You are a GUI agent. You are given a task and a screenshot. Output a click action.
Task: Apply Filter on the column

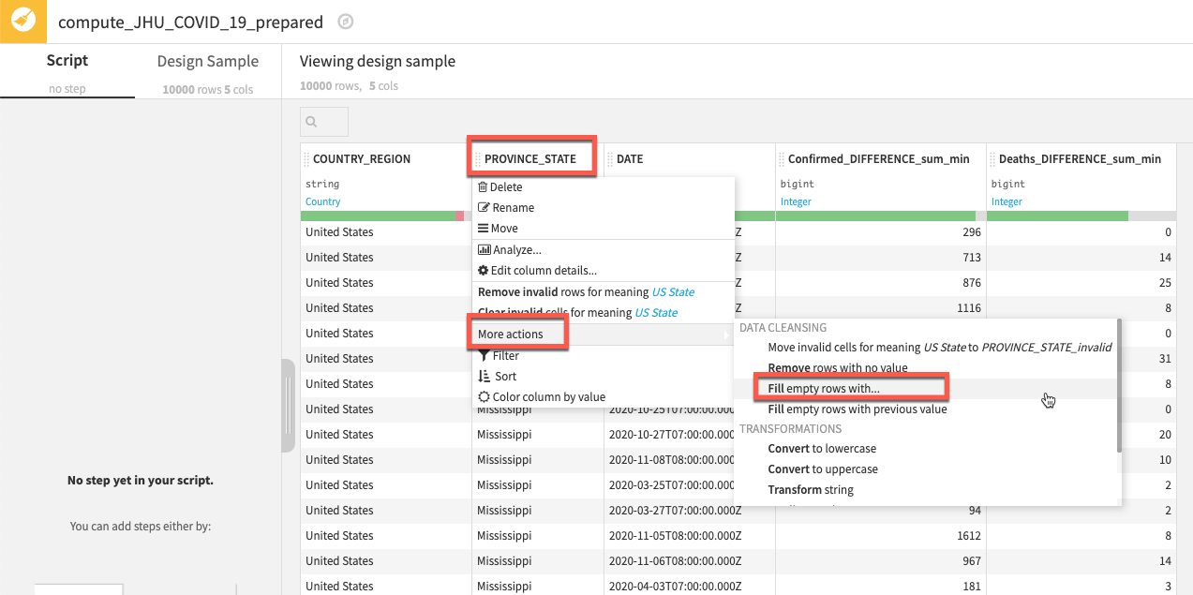[x=505, y=356]
